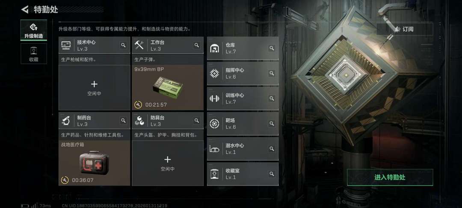
Task: View 仓库 details via magnifier icon
Action: click(x=272, y=48)
